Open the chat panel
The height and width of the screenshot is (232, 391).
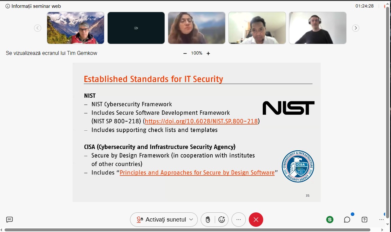(347, 220)
